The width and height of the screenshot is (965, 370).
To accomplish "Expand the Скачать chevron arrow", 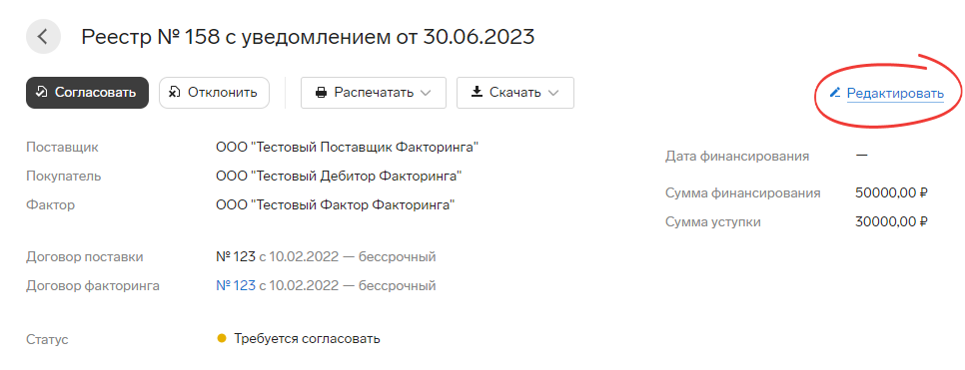I will [x=553, y=94].
